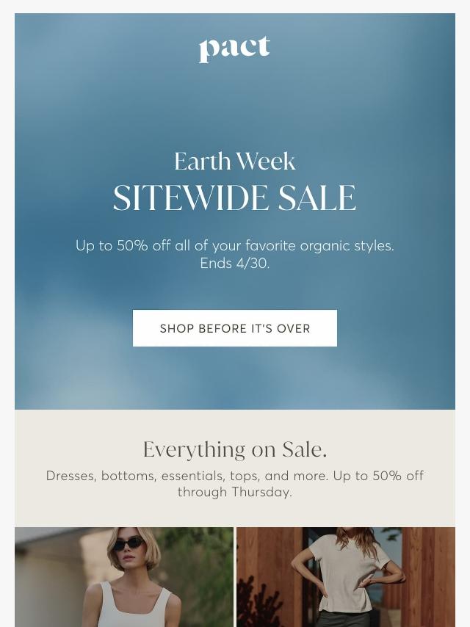Open the woman in beige t-shirt photo
This screenshot has width=470, height=627.
pyautogui.click(x=346, y=577)
